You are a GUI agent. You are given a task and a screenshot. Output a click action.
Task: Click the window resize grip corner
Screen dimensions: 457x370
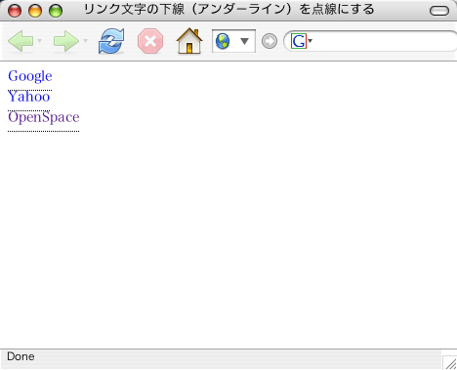(x=450, y=362)
